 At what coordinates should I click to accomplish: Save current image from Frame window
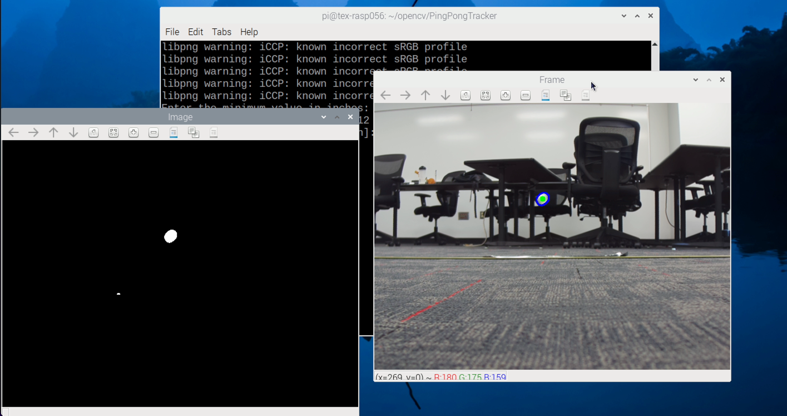pos(546,95)
